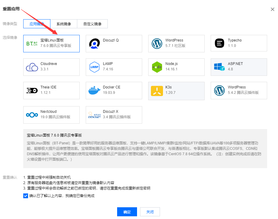The image size is (278, 219).
Task: Click the WordPress 5.7.1 logo icon
Action: (157, 44)
